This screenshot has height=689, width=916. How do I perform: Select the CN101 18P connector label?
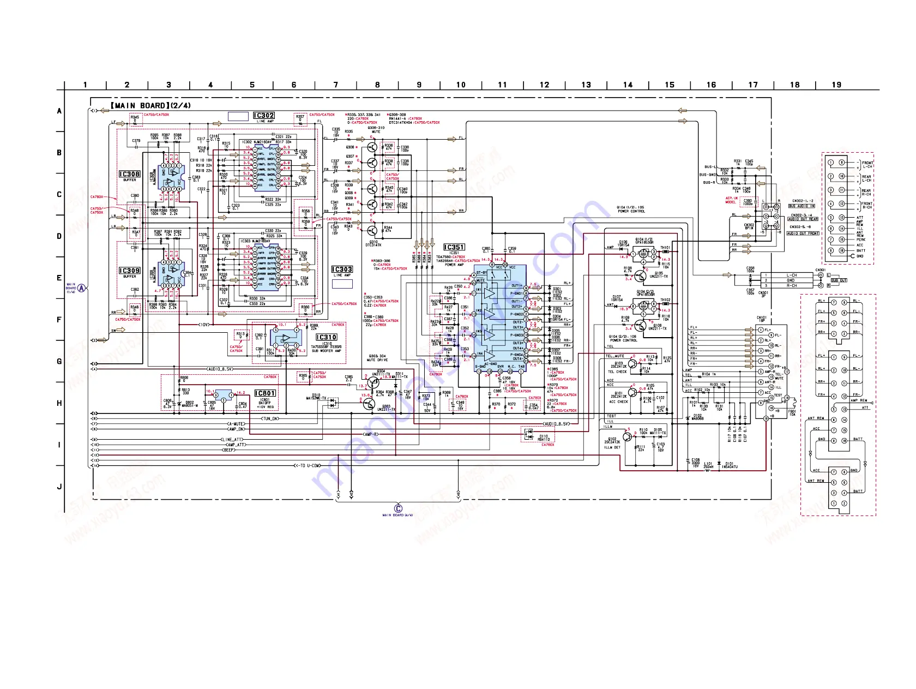(x=762, y=319)
